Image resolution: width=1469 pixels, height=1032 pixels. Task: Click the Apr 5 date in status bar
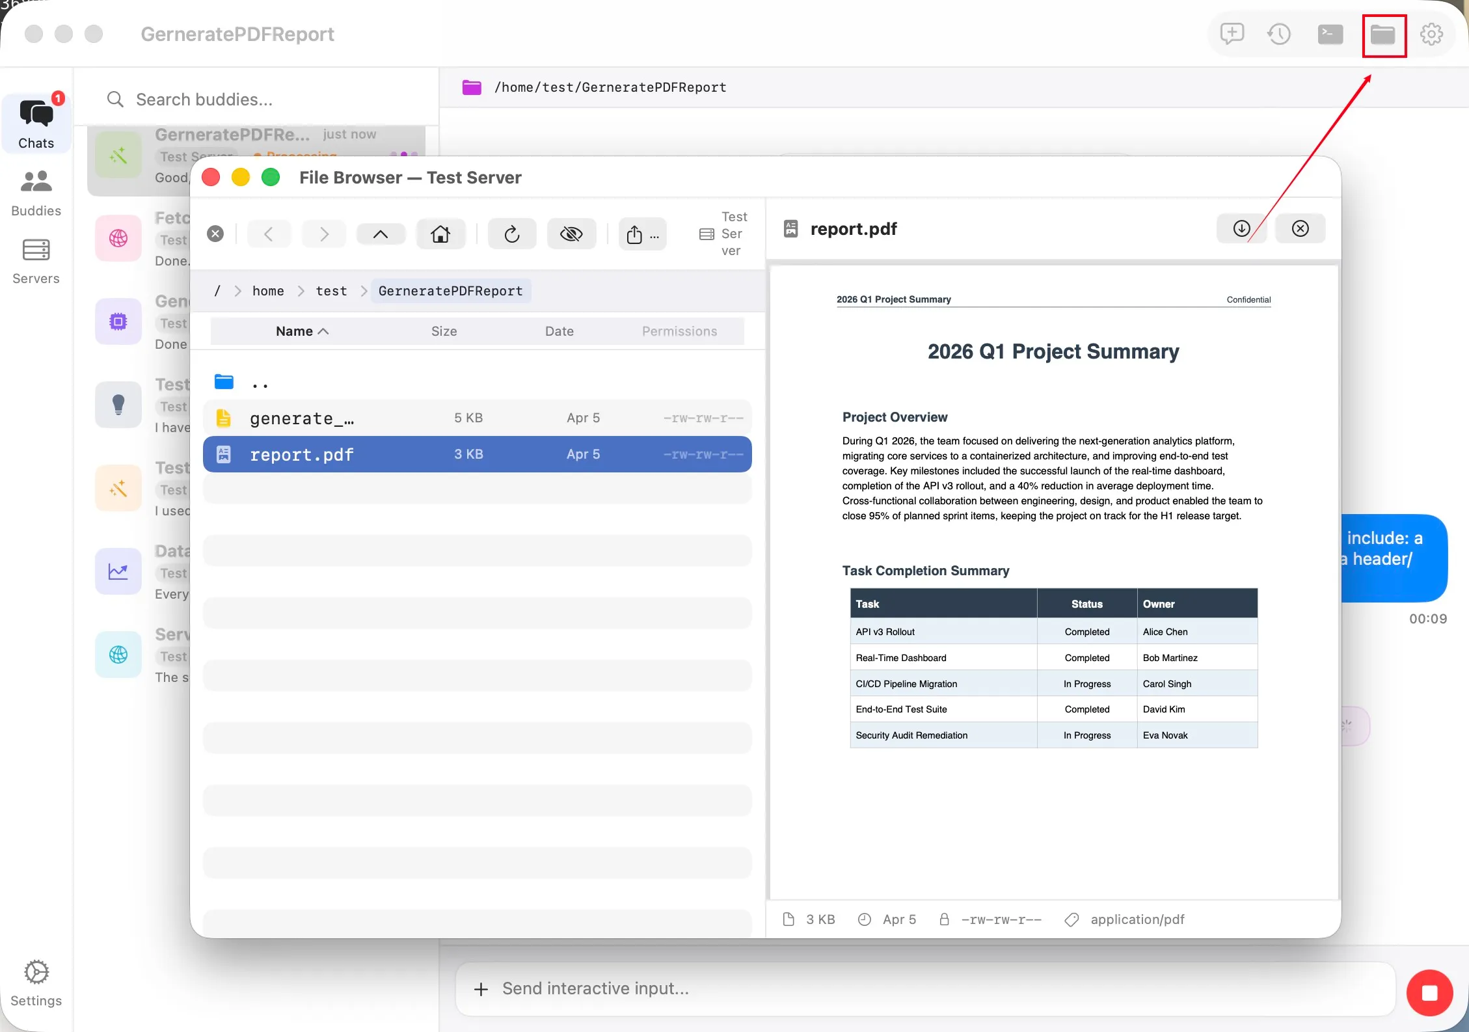point(887,919)
